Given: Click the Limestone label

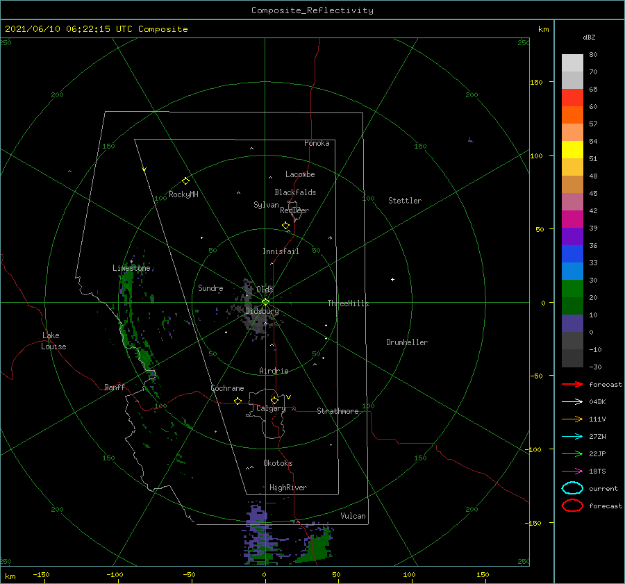Looking at the screenshot, I should (131, 268).
